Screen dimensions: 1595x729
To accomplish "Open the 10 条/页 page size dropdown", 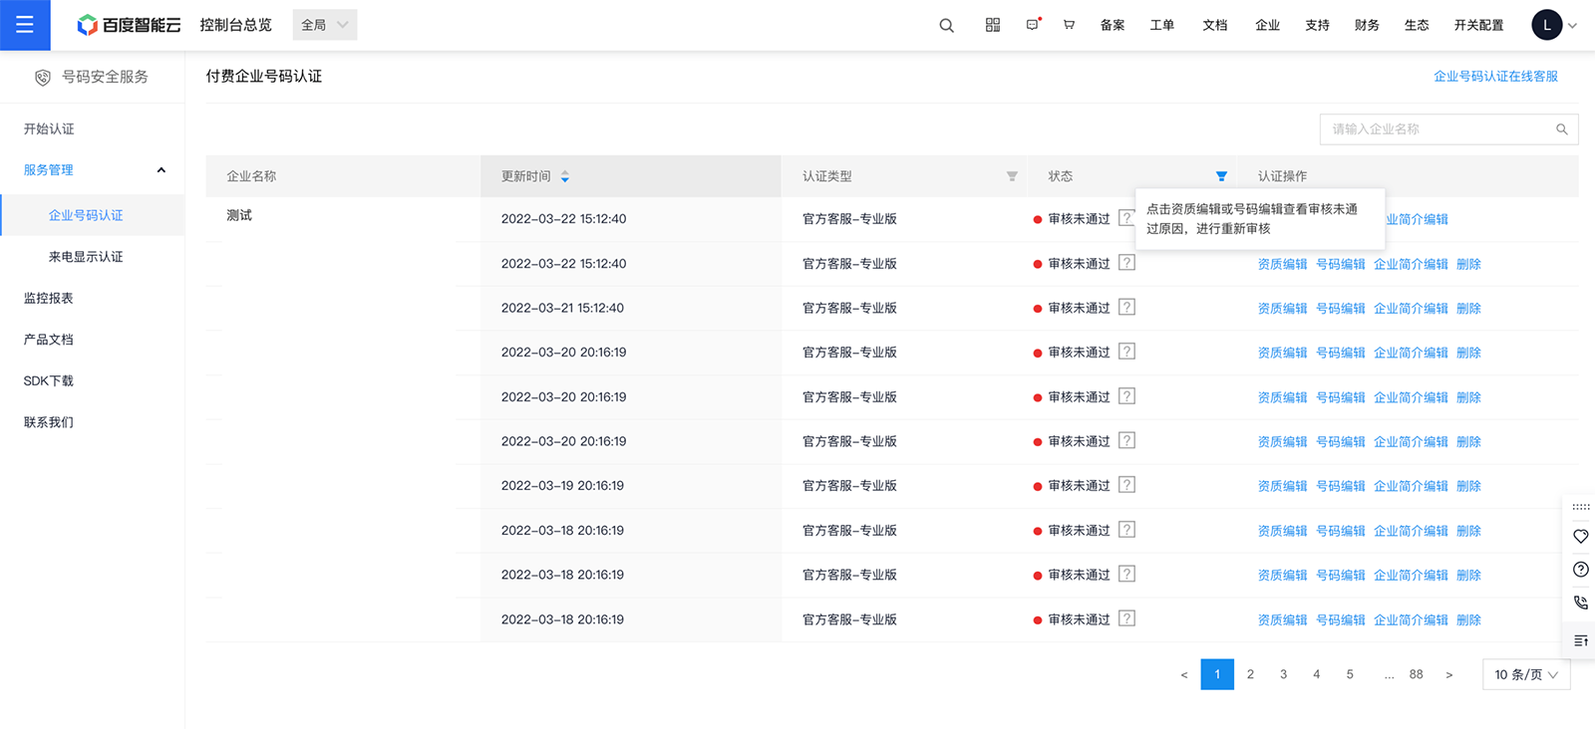I will pos(1526,674).
